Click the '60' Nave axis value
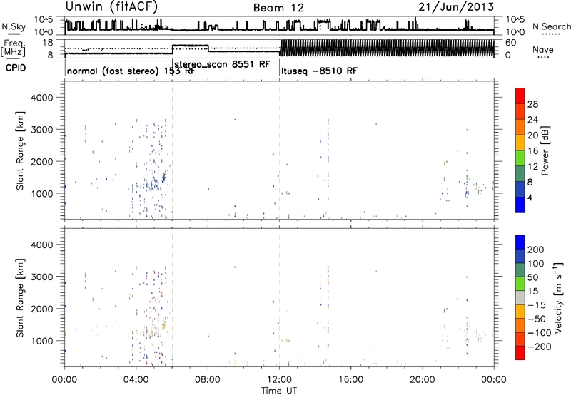Image resolution: width=571 pixels, height=395 pixels. [x=511, y=43]
